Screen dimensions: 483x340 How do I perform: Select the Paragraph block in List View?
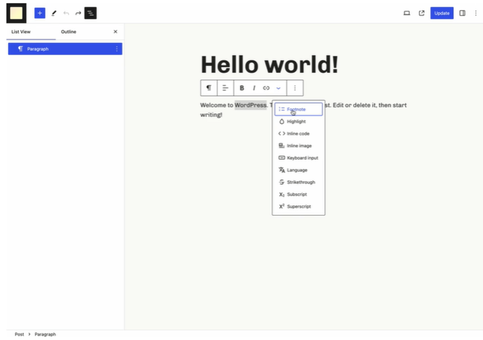tap(65, 49)
